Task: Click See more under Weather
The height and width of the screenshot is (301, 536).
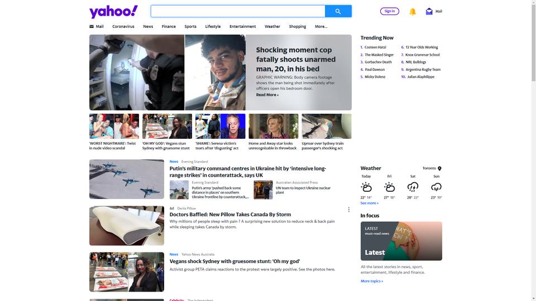Action: click(369, 203)
